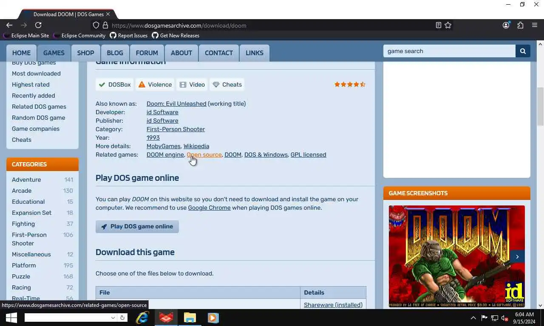544x326 pixels.
Task: Open the Wikipedia link
Action: coord(196,146)
